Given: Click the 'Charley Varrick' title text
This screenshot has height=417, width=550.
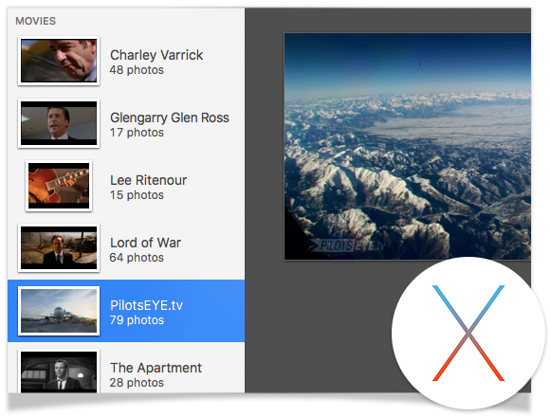Looking at the screenshot, I should point(156,55).
